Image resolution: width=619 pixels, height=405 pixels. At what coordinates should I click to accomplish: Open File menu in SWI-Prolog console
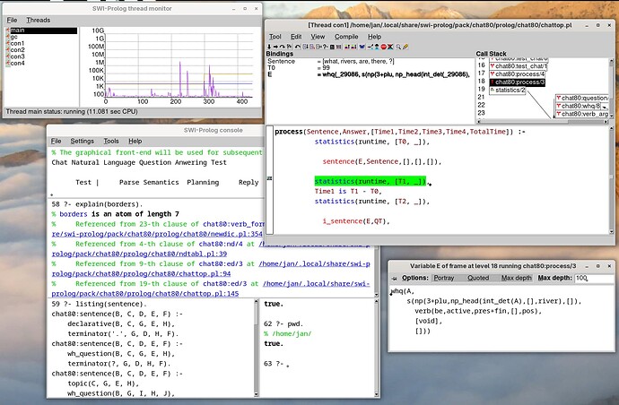coord(56,142)
